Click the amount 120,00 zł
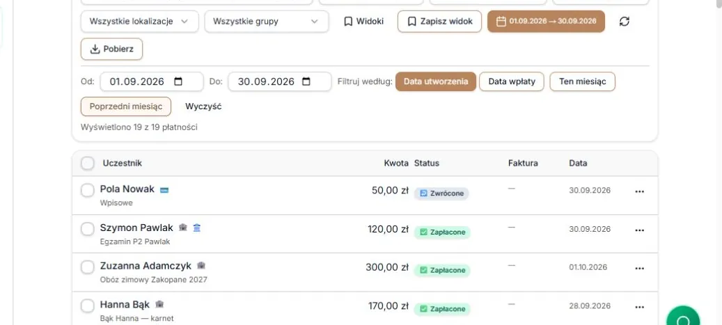Viewport: 722px width, 325px height. 389,229
